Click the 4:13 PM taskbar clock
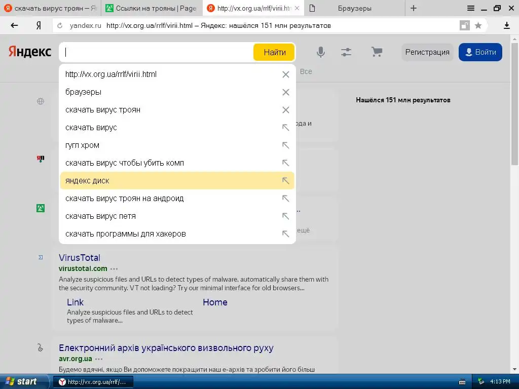This screenshot has width=519, height=389. pyautogui.click(x=500, y=381)
